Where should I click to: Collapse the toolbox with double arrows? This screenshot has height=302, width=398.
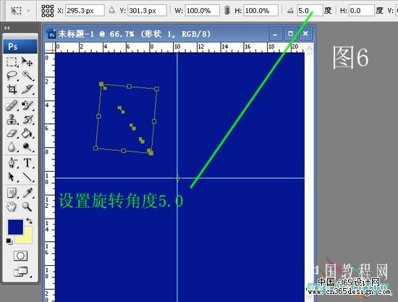7,28
